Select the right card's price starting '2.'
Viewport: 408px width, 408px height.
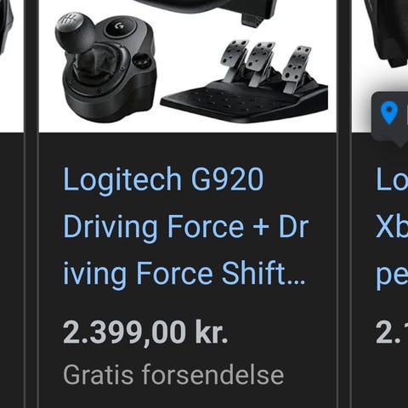coord(392,332)
